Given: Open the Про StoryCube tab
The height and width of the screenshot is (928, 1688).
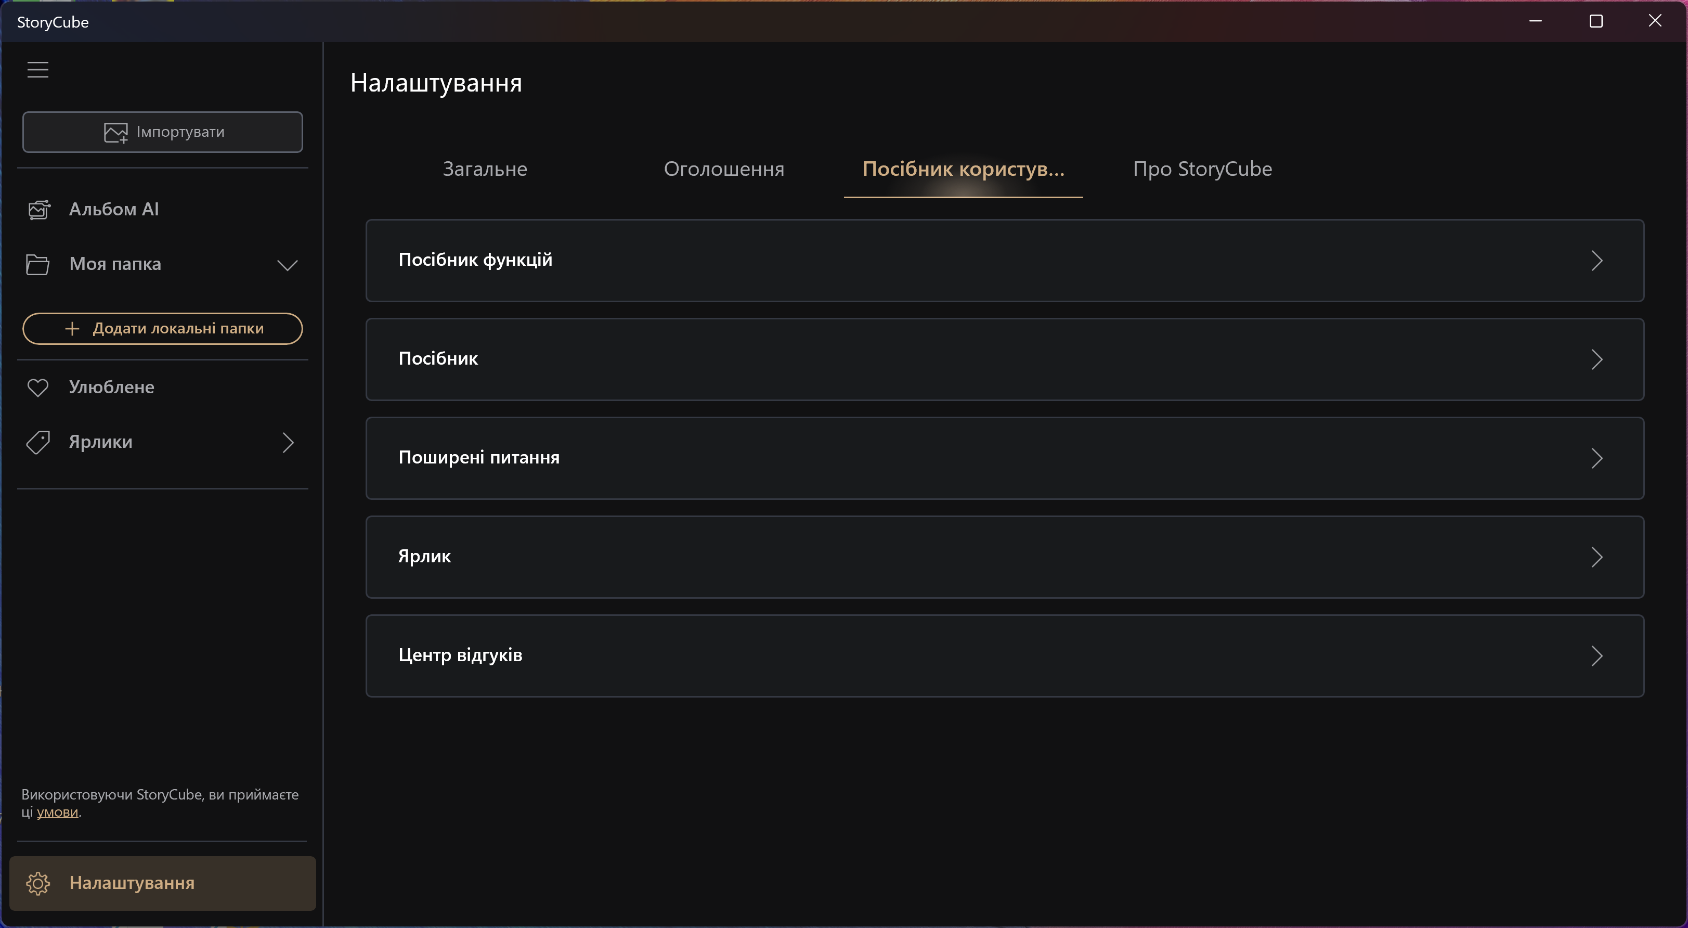Looking at the screenshot, I should 1202,169.
